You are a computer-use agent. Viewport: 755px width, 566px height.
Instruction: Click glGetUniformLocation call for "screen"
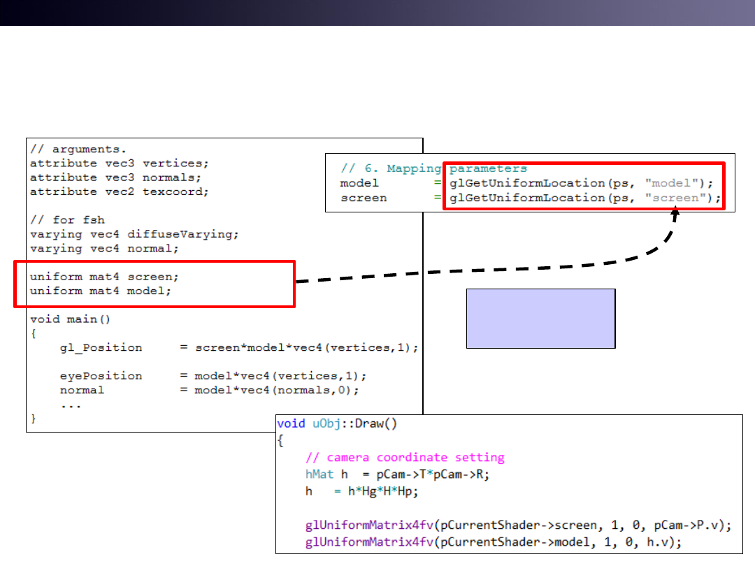pos(584,198)
